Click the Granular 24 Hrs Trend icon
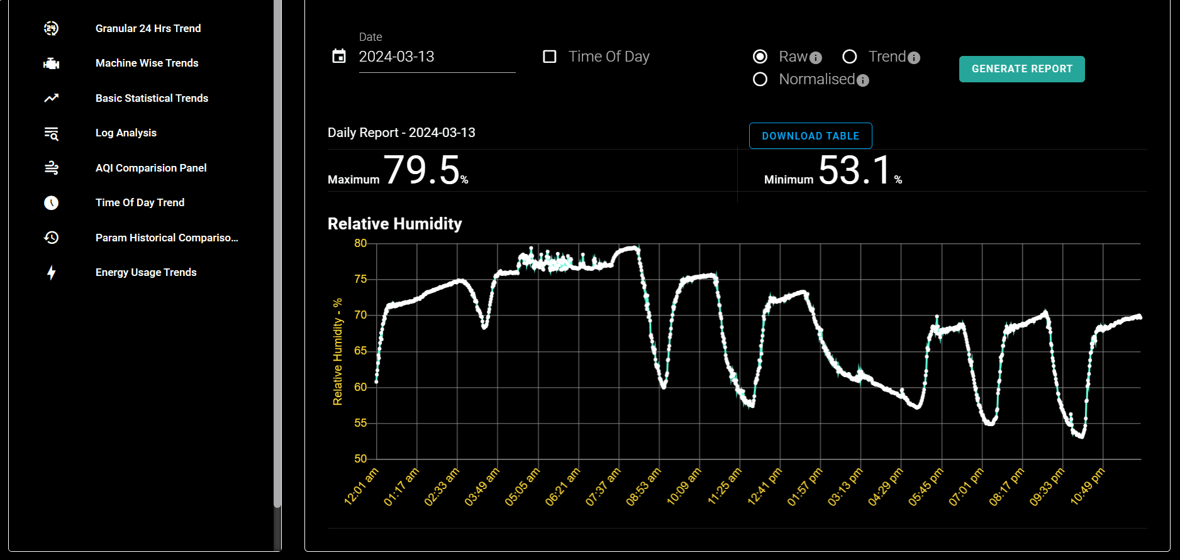Viewport: 1180px width, 560px height. click(51, 28)
